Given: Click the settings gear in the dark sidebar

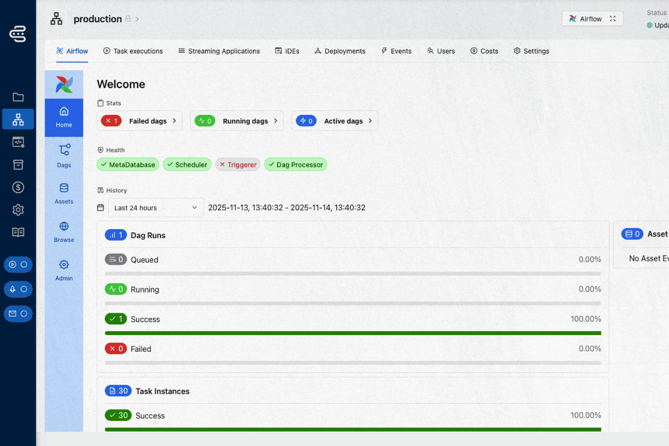Looking at the screenshot, I should point(18,210).
